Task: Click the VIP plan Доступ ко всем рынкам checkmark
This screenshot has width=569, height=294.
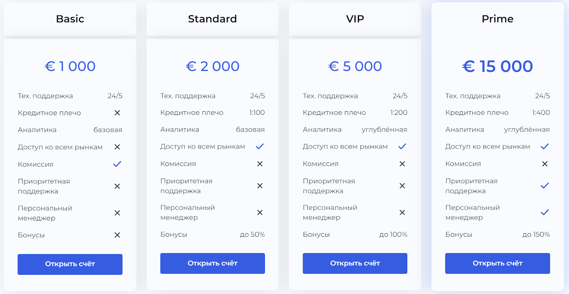Action: pyautogui.click(x=402, y=146)
